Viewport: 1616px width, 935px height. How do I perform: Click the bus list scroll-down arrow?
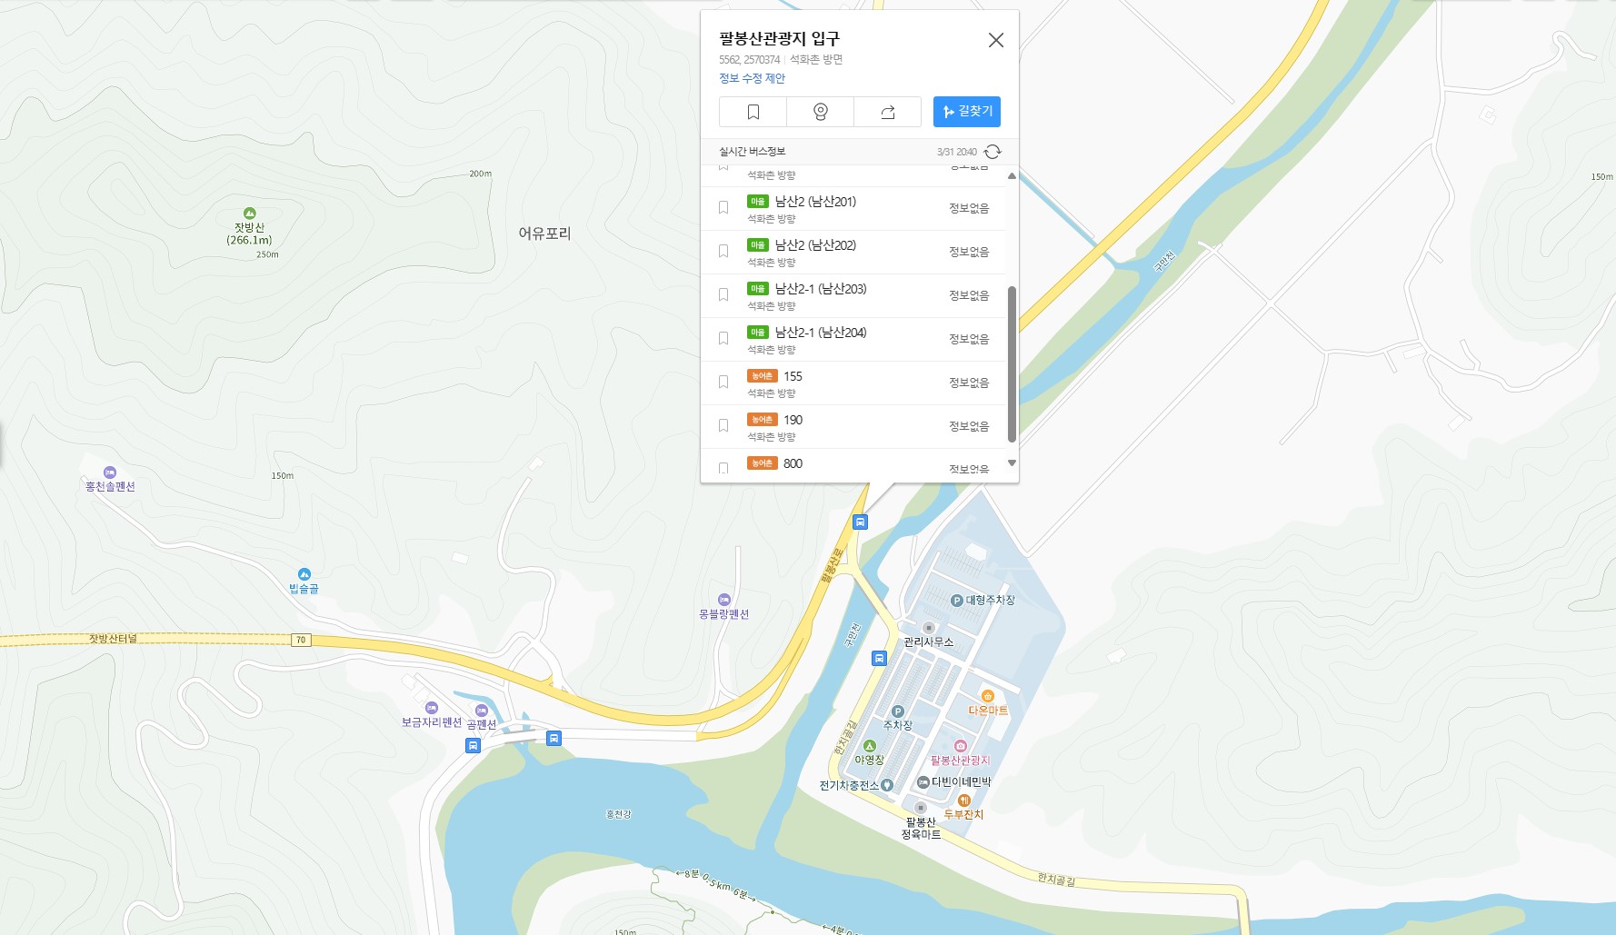(x=1012, y=463)
